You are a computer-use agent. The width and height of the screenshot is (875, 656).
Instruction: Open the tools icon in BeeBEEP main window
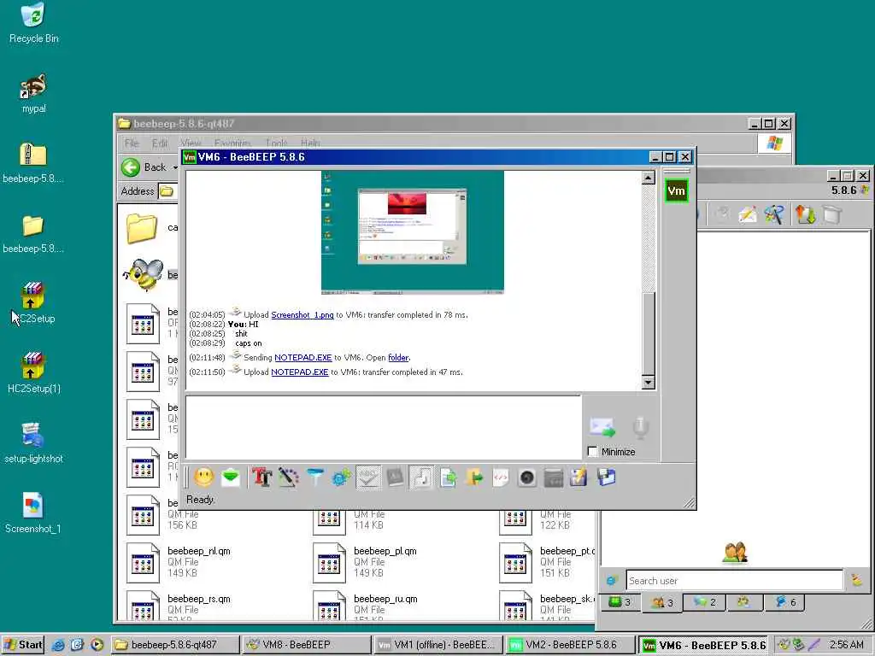pos(774,214)
